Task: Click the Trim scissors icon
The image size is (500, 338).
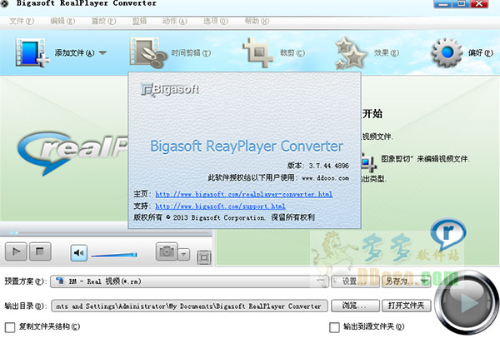Action: pyautogui.click(x=147, y=53)
